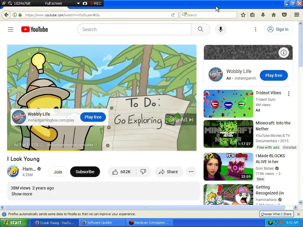Switch to Software Update taskbar item
Image resolution: width=303 pixels, height=227 pixels.
pyautogui.click(x=102, y=223)
